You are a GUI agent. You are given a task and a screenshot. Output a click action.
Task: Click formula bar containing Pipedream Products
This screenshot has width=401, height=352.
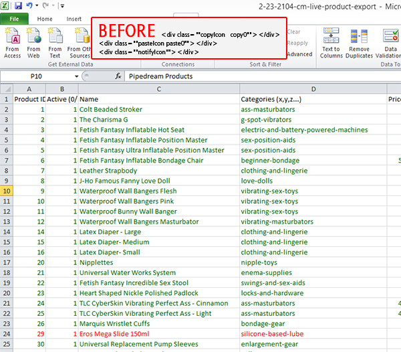pos(263,76)
